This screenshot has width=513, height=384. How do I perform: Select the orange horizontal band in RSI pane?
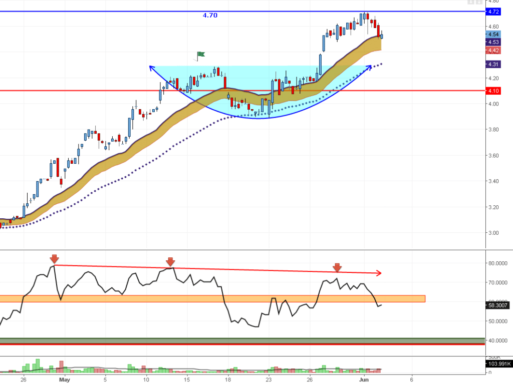coord(212,298)
